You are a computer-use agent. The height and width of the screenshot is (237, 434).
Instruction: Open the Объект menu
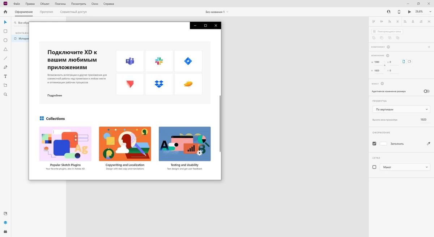point(45,4)
